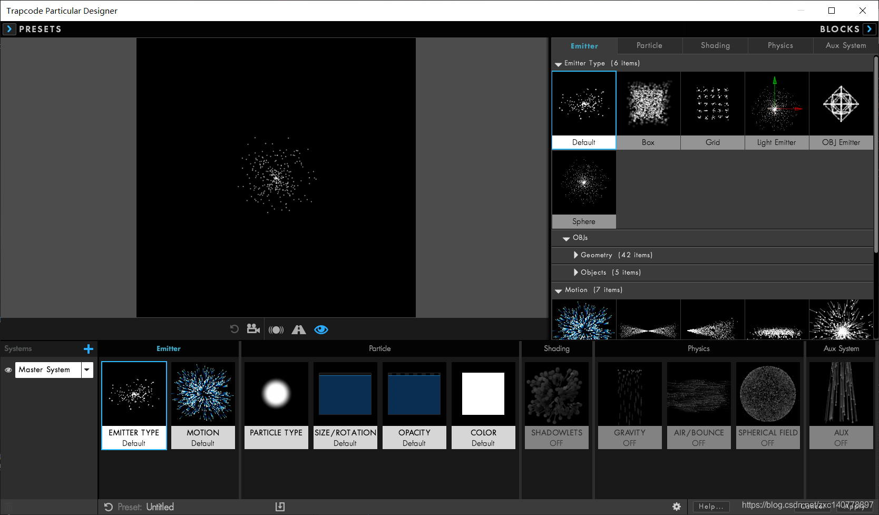Click the Particle header in the effects chain

379,349
